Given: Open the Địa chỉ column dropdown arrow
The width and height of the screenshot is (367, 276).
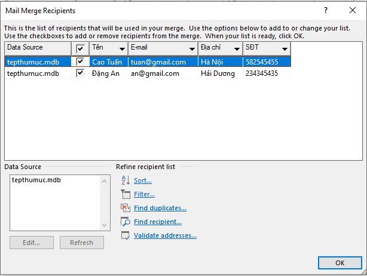Looking at the screenshot, I should tap(237, 49).
